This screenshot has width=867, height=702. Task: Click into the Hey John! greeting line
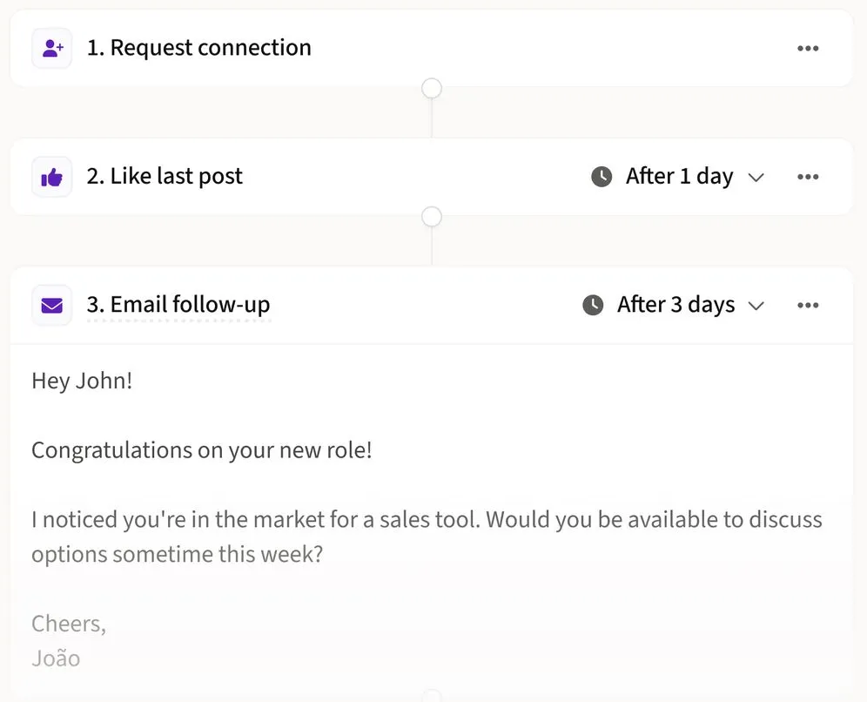coord(82,381)
